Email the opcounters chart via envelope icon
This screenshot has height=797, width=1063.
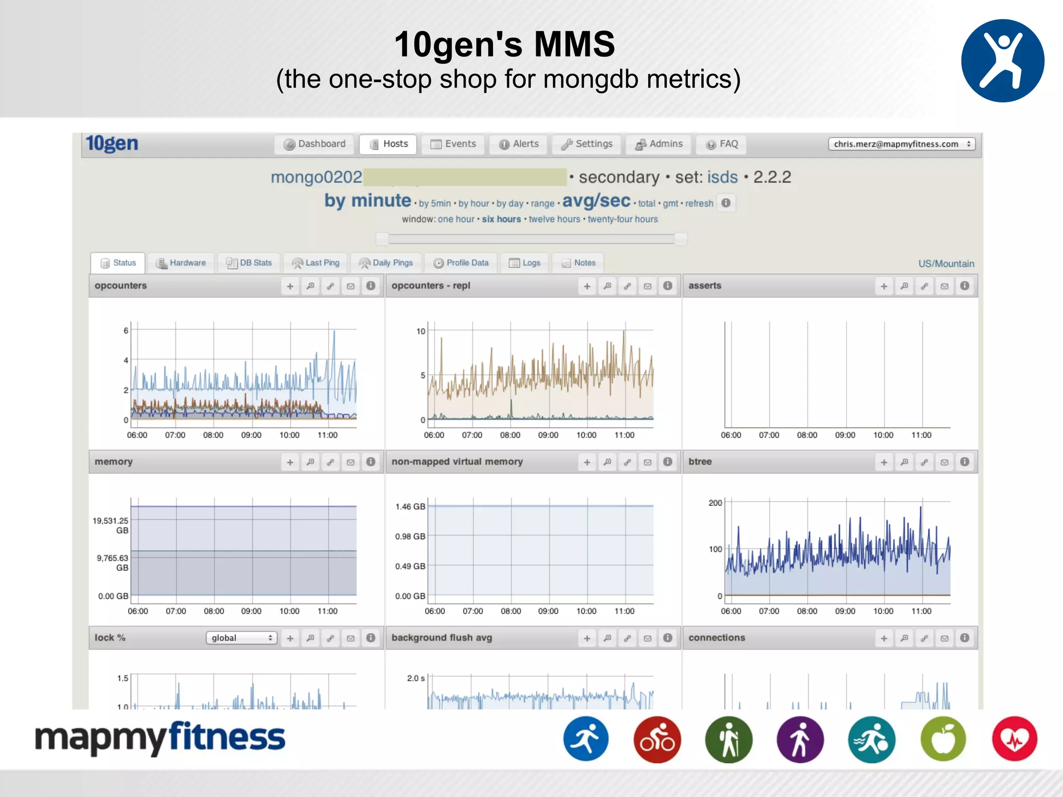tap(351, 286)
